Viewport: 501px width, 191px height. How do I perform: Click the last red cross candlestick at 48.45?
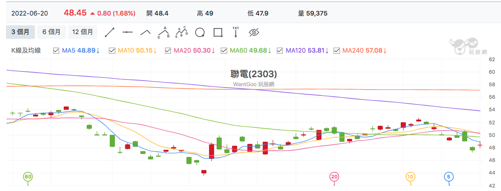click(x=480, y=145)
